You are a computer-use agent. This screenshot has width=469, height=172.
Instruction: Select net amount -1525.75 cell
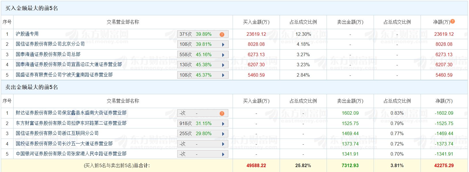(x=444, y=123)
